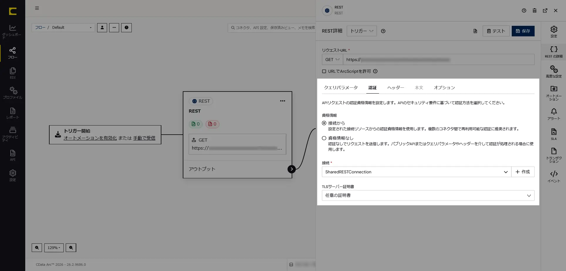Click the info icon beside トリガー dropdown
566x271 pixels.
383,31
